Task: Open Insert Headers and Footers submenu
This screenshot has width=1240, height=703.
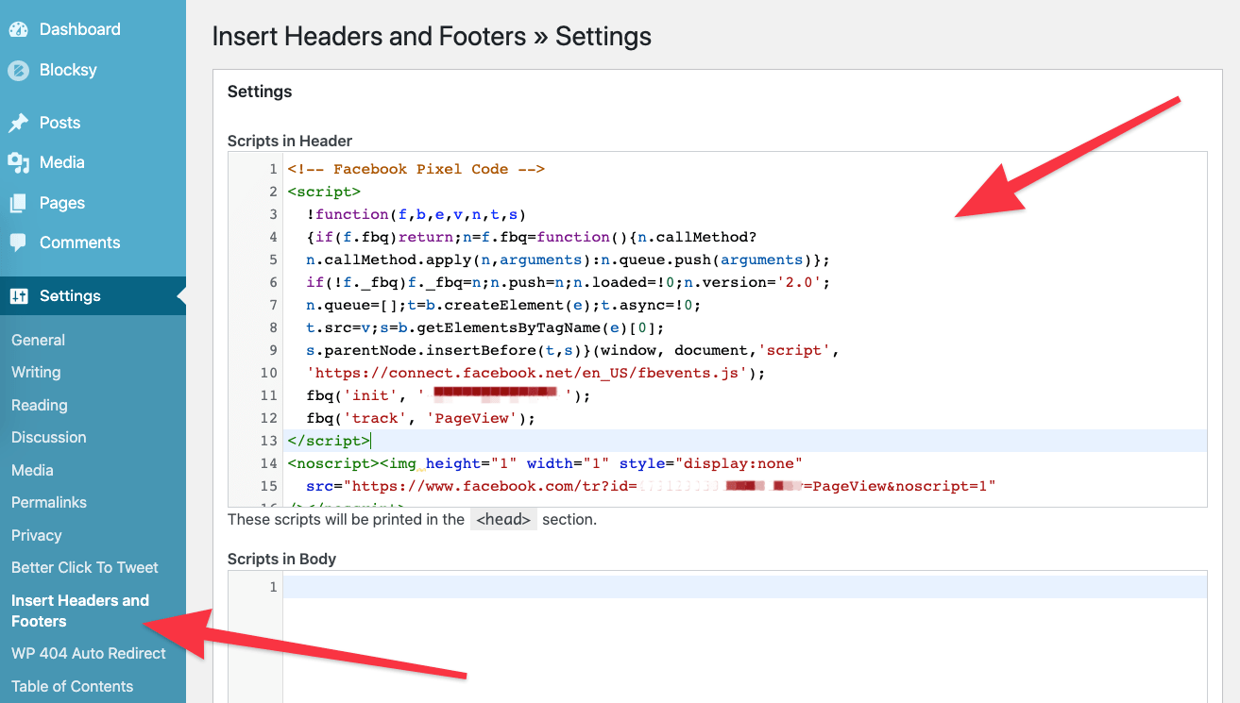Action: coord(80,611)
